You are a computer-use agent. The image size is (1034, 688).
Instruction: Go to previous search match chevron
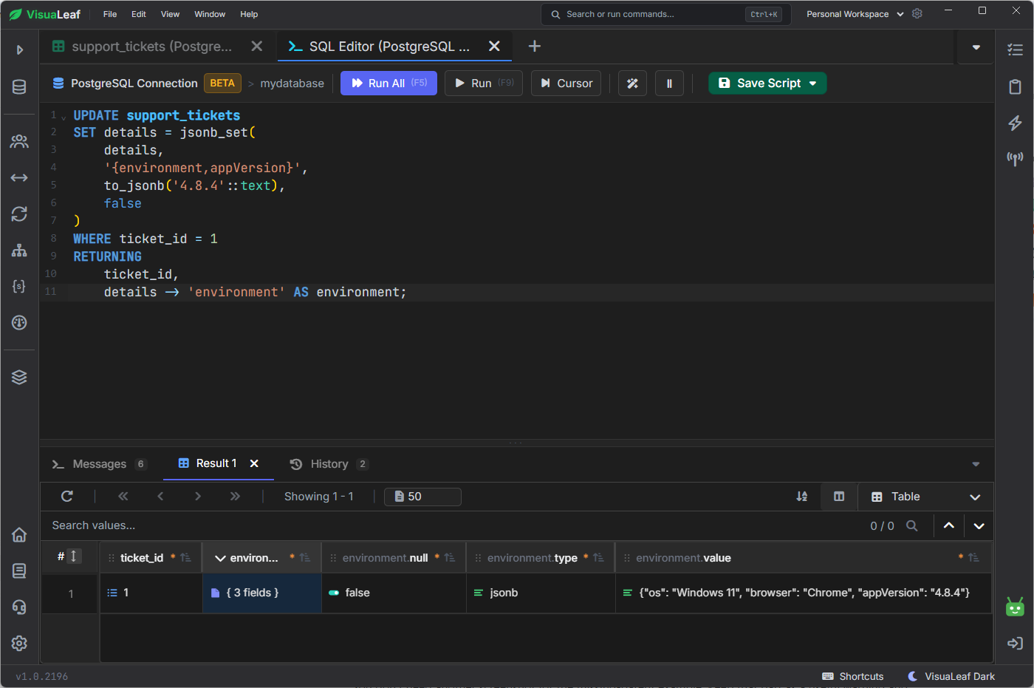tap(949, 525)
